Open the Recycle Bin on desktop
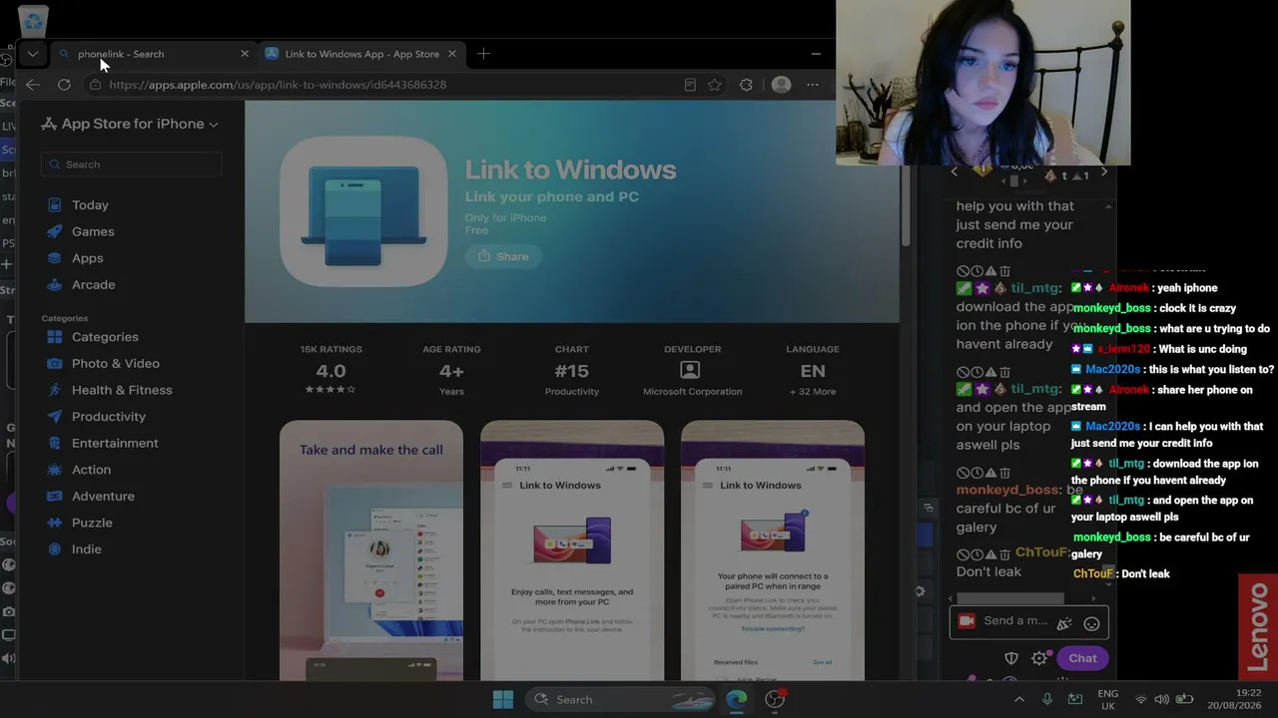This screenshot has height=718, width=1278. pyautogui.click(x=33, y=20)
